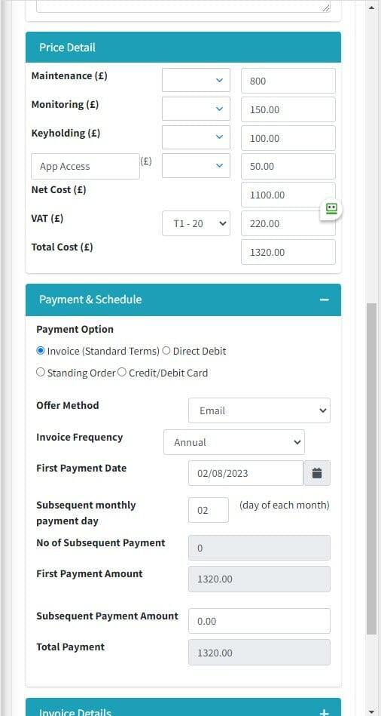381x716 pixels.
Task: Change the Invoice Frequency Annual dropdown
Action: 234,442
